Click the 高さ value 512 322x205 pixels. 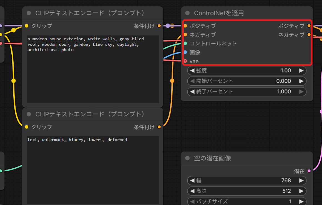point(286,191)
